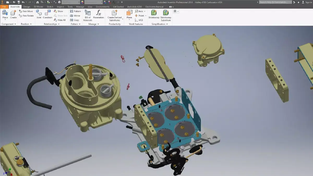Click the Mirror components tool

(x=75, y=16)
